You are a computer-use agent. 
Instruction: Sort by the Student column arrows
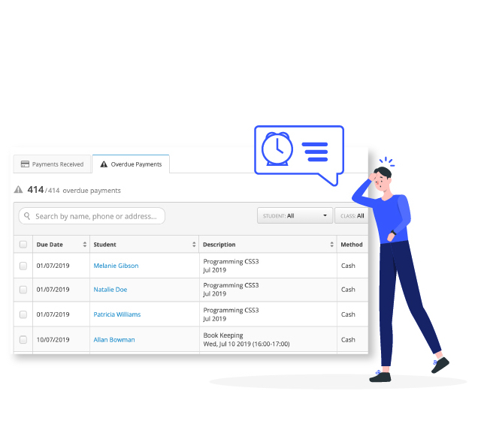point(194,244)
